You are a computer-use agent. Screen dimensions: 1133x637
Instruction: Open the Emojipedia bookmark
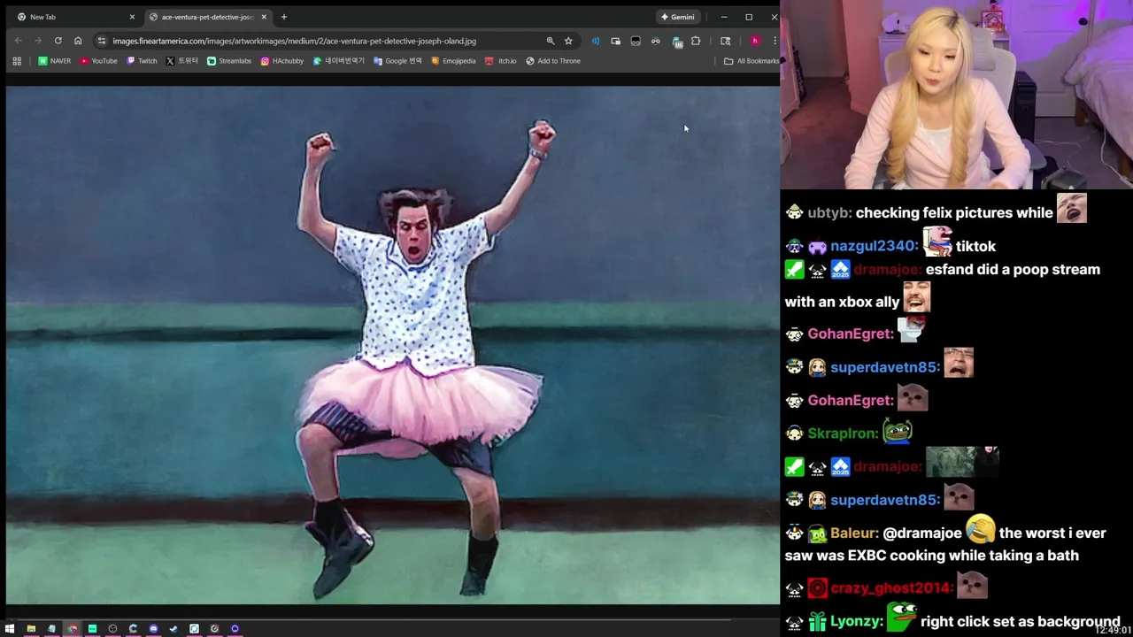453,61
